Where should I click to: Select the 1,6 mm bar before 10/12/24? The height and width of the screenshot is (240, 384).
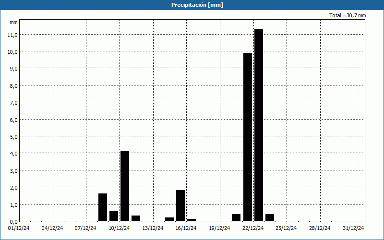[103, 207]
